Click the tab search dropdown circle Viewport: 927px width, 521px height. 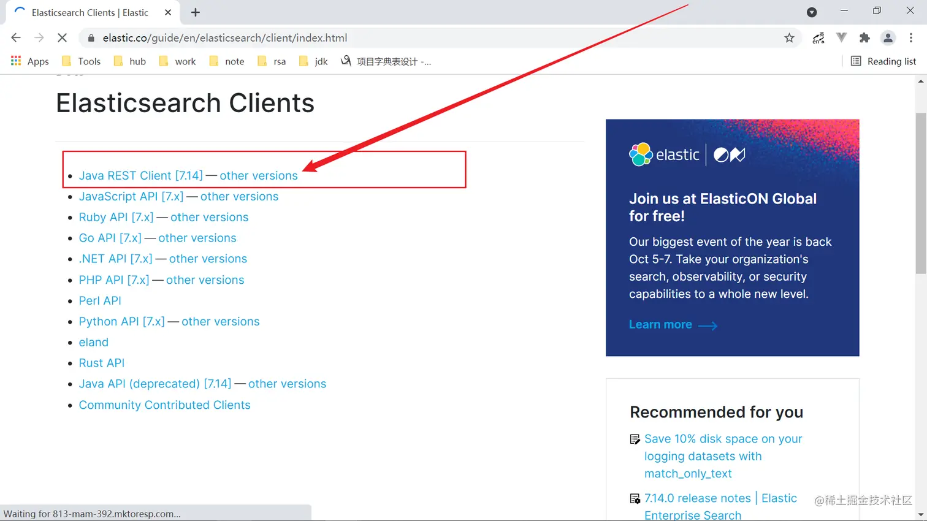(812, 12)
